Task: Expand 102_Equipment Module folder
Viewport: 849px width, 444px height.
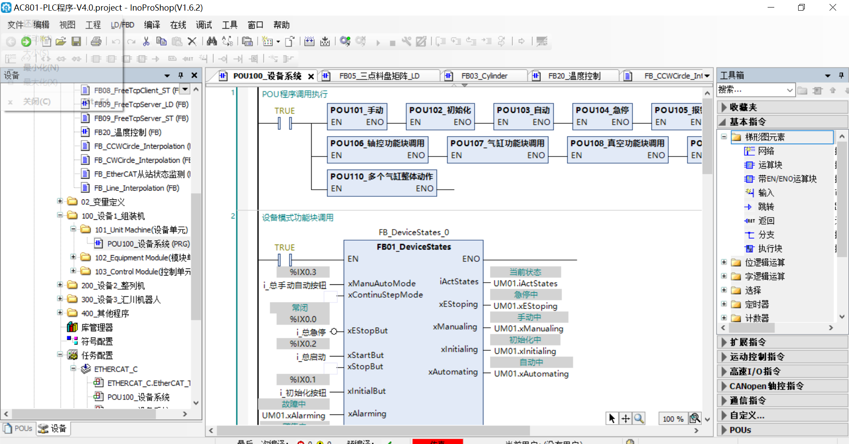Action: coord(73,257)
